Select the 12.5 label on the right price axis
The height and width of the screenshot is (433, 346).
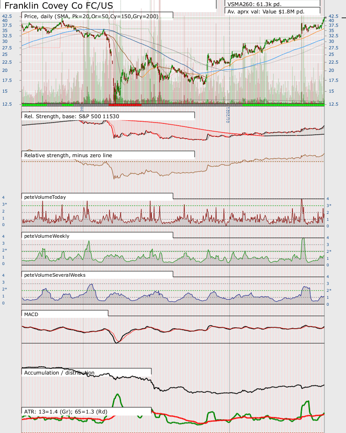pyautogui.click(x=333, y=104)
